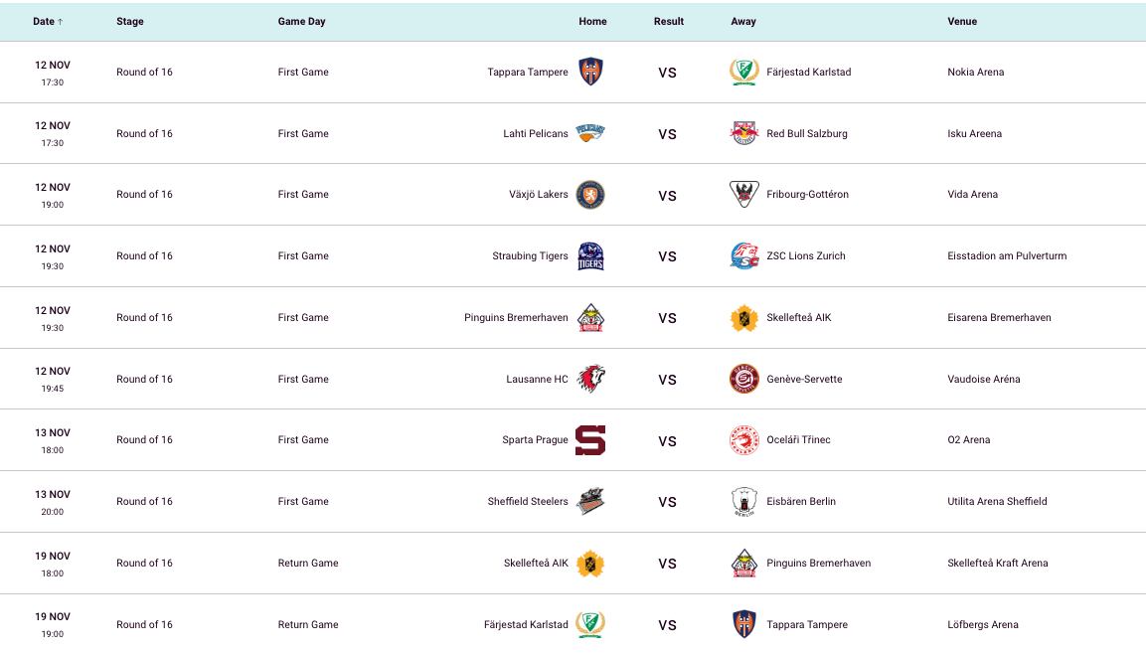This screenshot has width=1146, height=653.
Task: Click the Red Bull Salzburg team logo
Action: (744, 133)
